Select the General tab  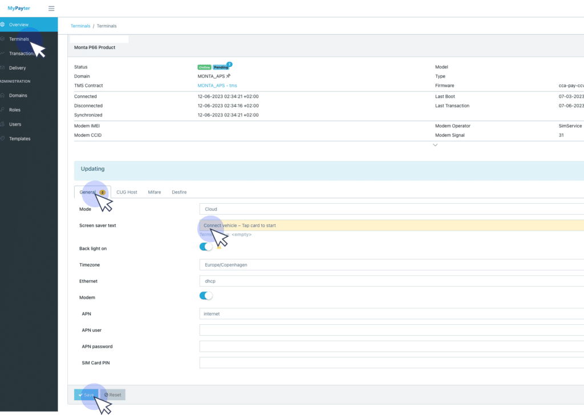tap(92, 192)
